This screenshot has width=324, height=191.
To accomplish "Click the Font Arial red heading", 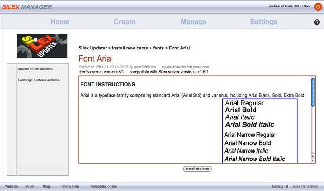I will click(x=96, y=59).
